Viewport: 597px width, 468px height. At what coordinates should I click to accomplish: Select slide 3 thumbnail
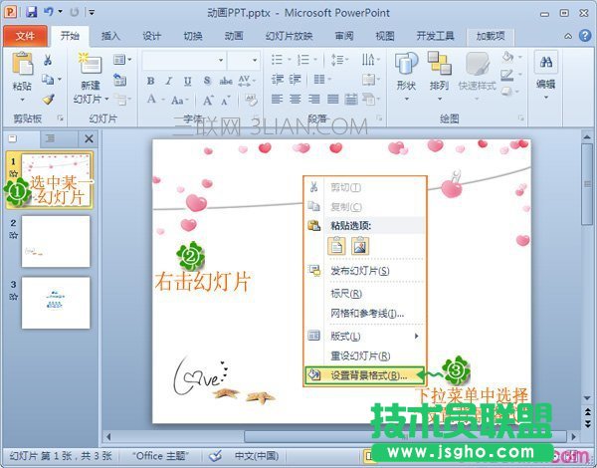click(56, 303)
